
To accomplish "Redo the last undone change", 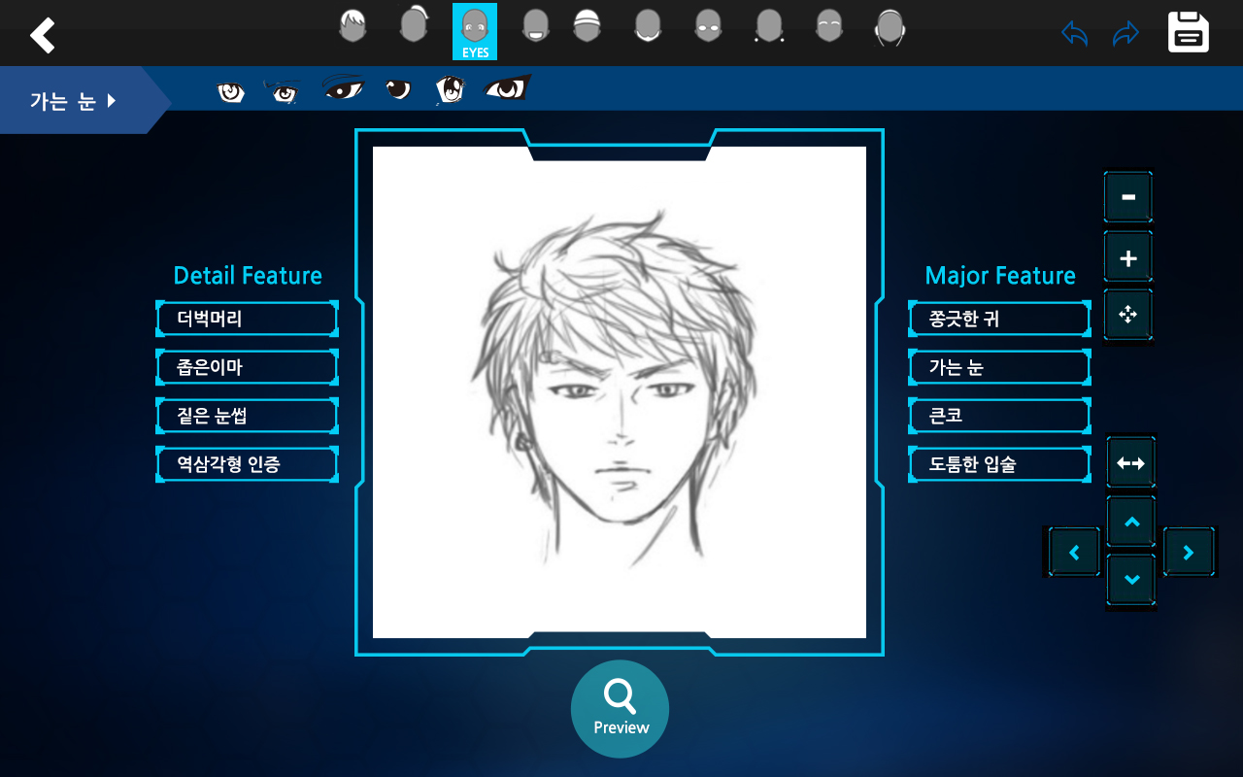I will tap(1125, 34).
